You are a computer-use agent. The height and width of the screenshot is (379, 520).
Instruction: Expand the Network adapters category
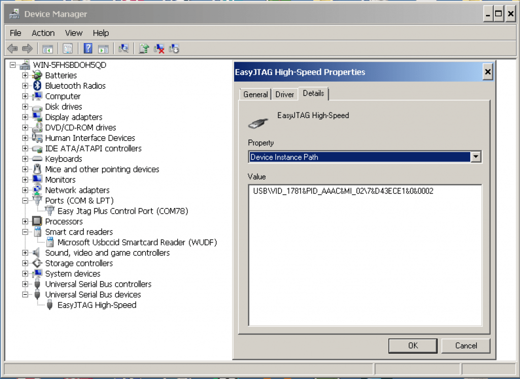pyautogui.click(x=25, y=190)
